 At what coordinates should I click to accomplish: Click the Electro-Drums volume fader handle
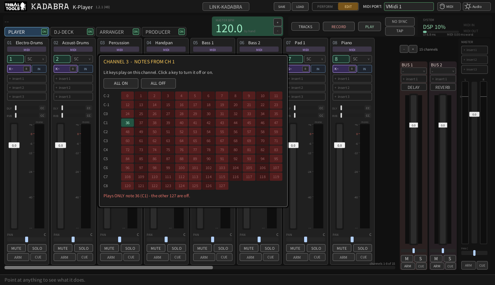(x=14, y=145)
